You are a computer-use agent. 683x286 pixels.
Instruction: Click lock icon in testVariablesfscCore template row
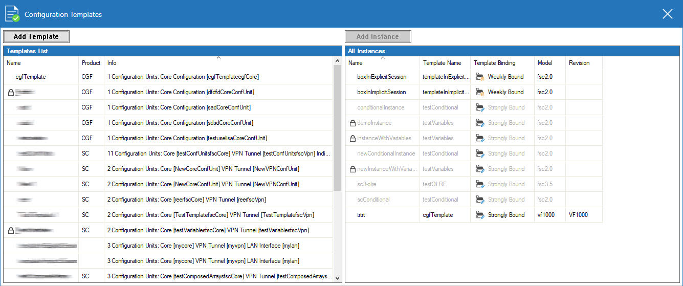(x=11, y=230)
